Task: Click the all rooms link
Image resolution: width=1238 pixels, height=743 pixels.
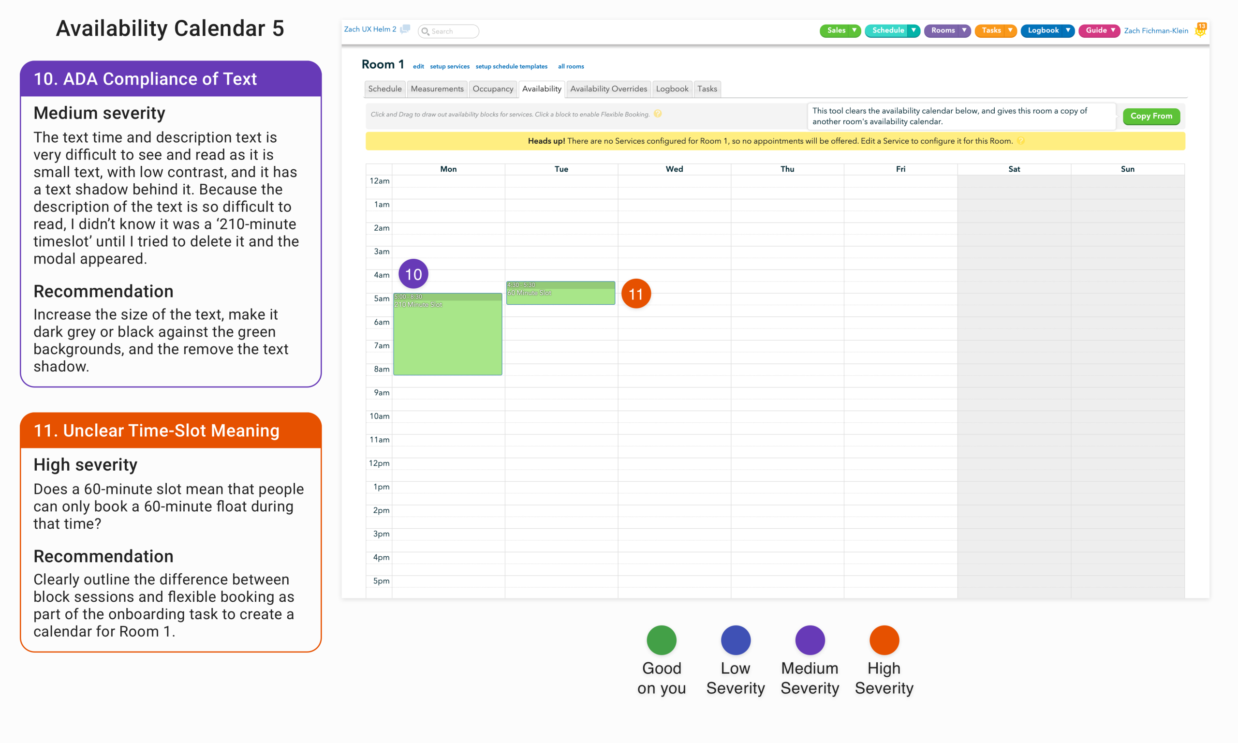Action: coord(571,67)
